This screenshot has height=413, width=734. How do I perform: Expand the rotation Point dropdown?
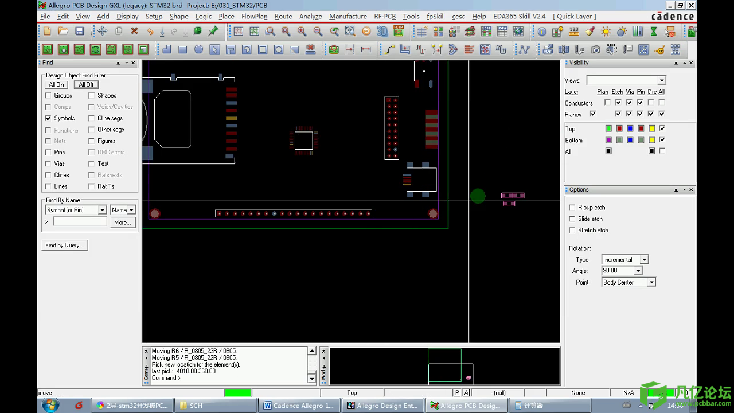point(651,282)
